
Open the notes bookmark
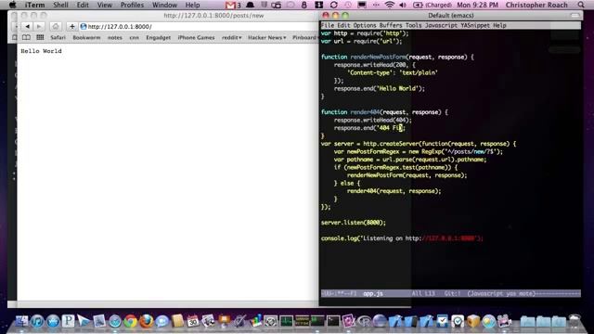(114, 37)
